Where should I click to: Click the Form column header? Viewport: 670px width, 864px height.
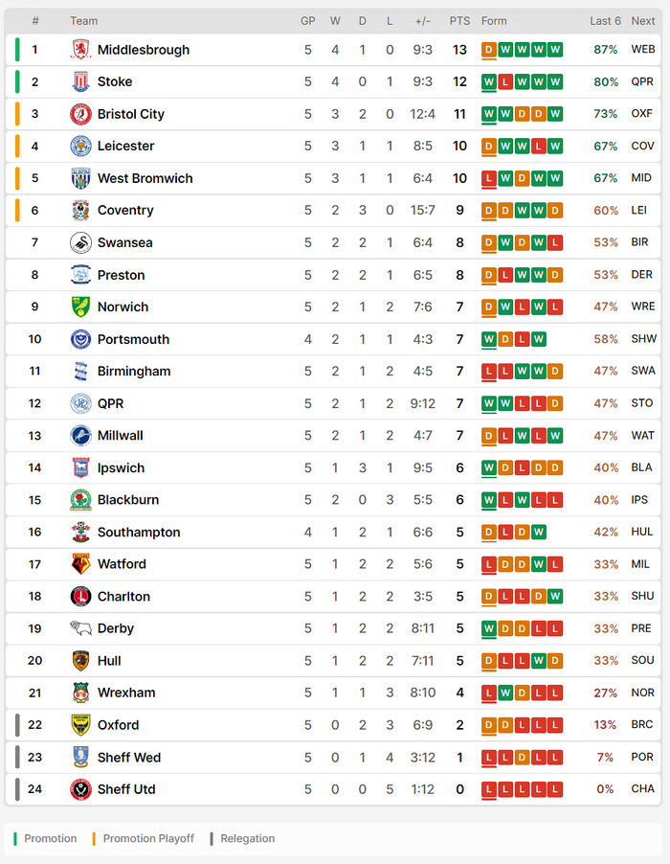point(494,21)
